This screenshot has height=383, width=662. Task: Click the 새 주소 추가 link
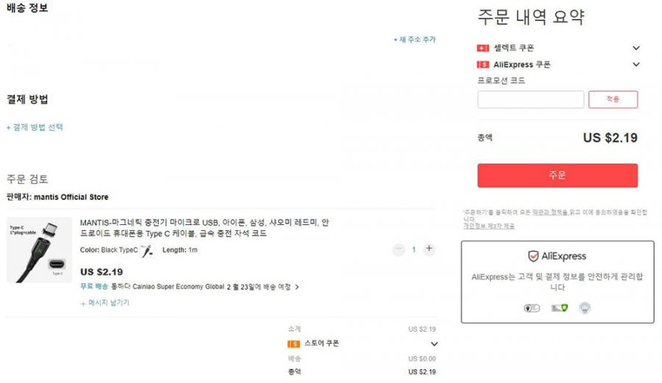(415, 40)
